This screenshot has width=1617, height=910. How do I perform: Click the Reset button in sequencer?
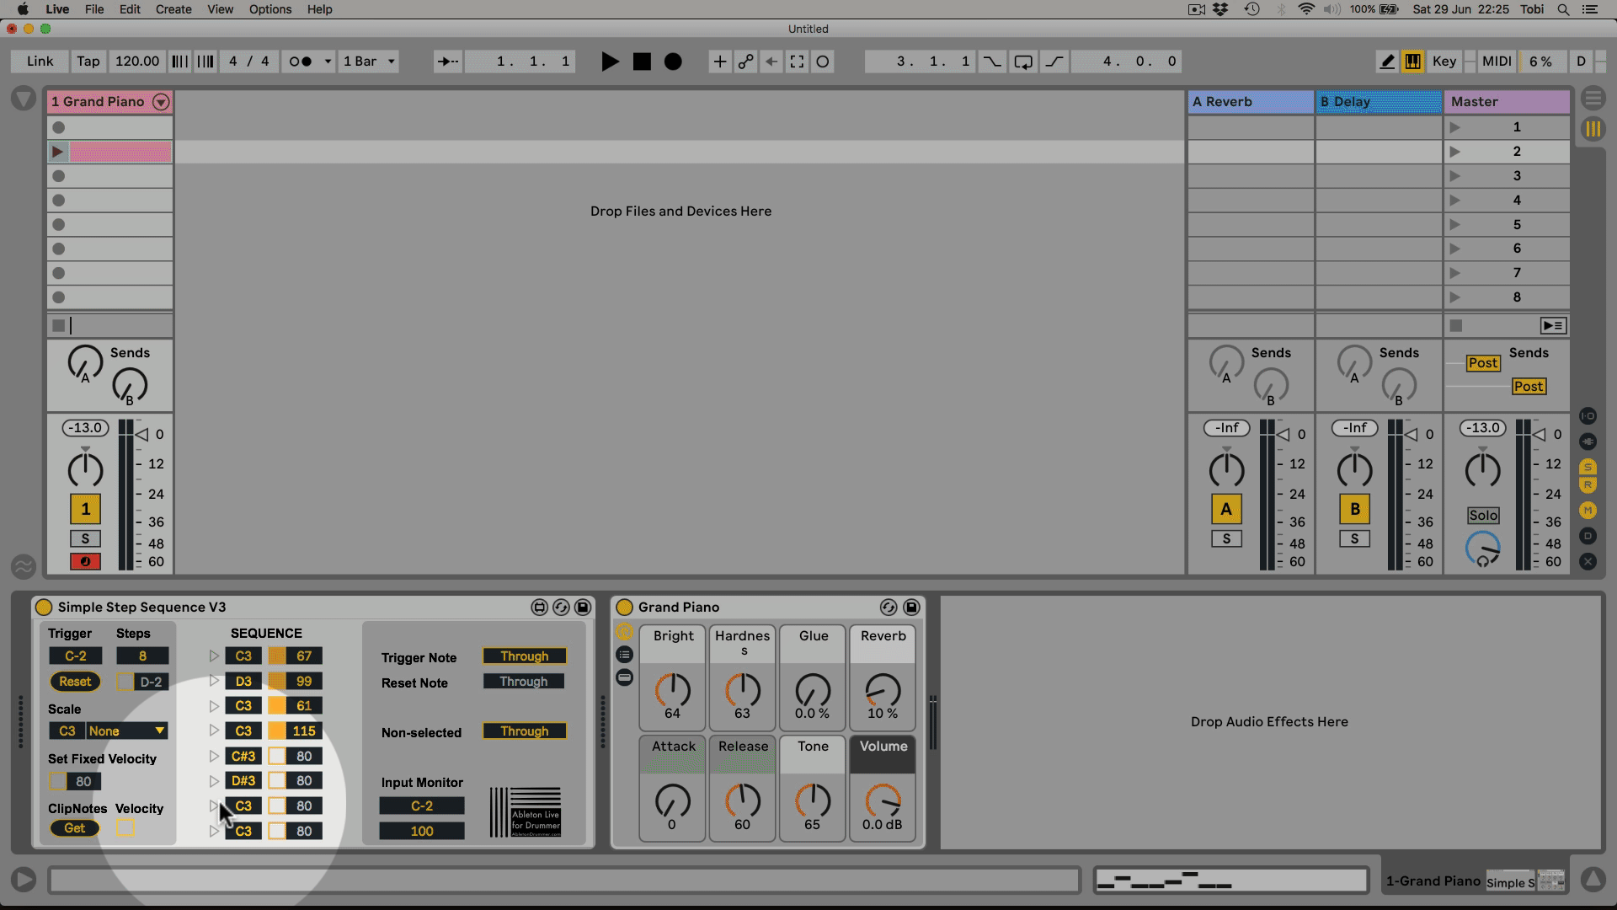click(75, 682)
